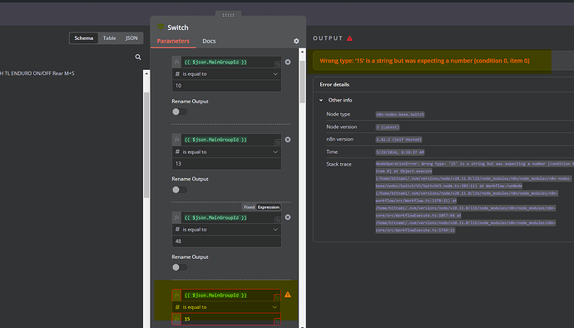Click the fx expression icon of first condition
Screen dimensions: 574x328
click(x=176, y=62)
